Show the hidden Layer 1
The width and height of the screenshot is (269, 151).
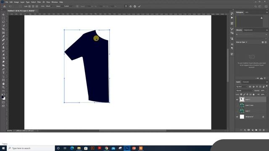point(237,111)
